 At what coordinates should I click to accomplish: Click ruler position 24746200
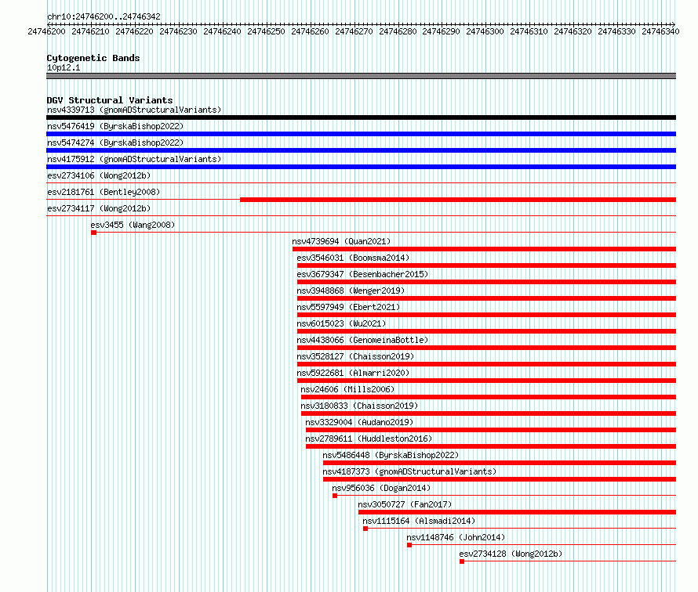tap(46, 31)
